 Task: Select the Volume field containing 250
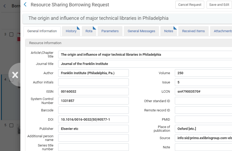click(203, 73)
